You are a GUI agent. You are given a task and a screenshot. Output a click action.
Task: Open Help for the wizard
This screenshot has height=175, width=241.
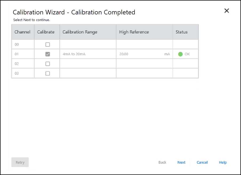tap(223, 162)
